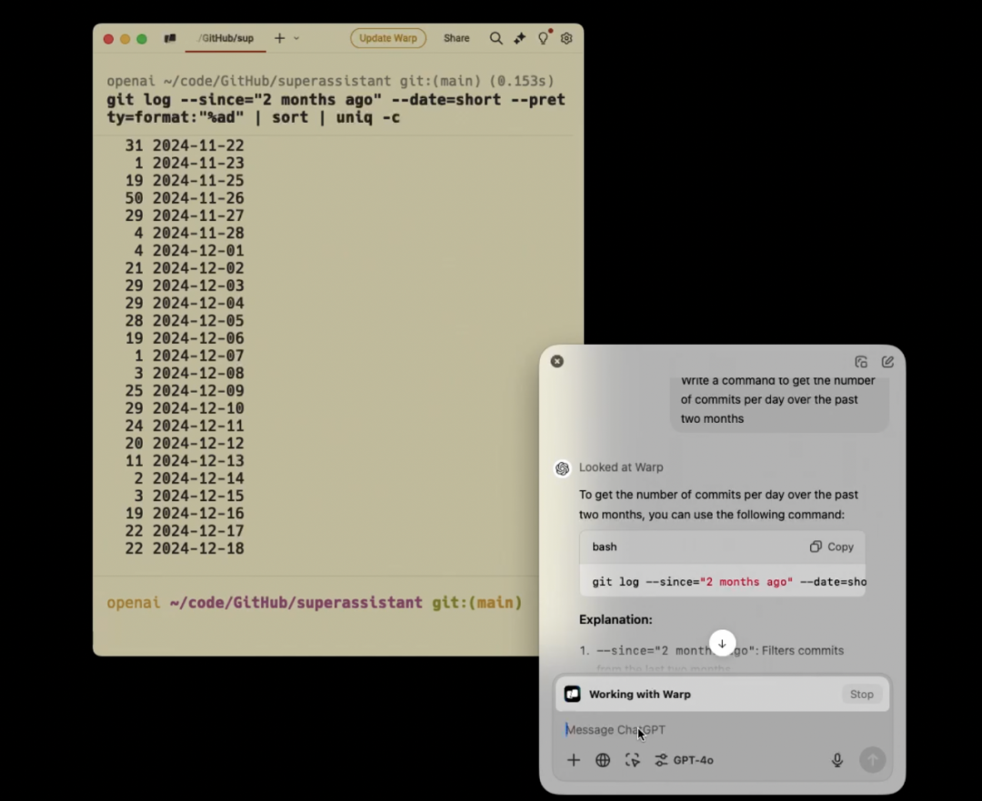This screenshot has width=982, height=801.
Task: Click the 'Explanation:' heading
Action: (x=616, y=619)
